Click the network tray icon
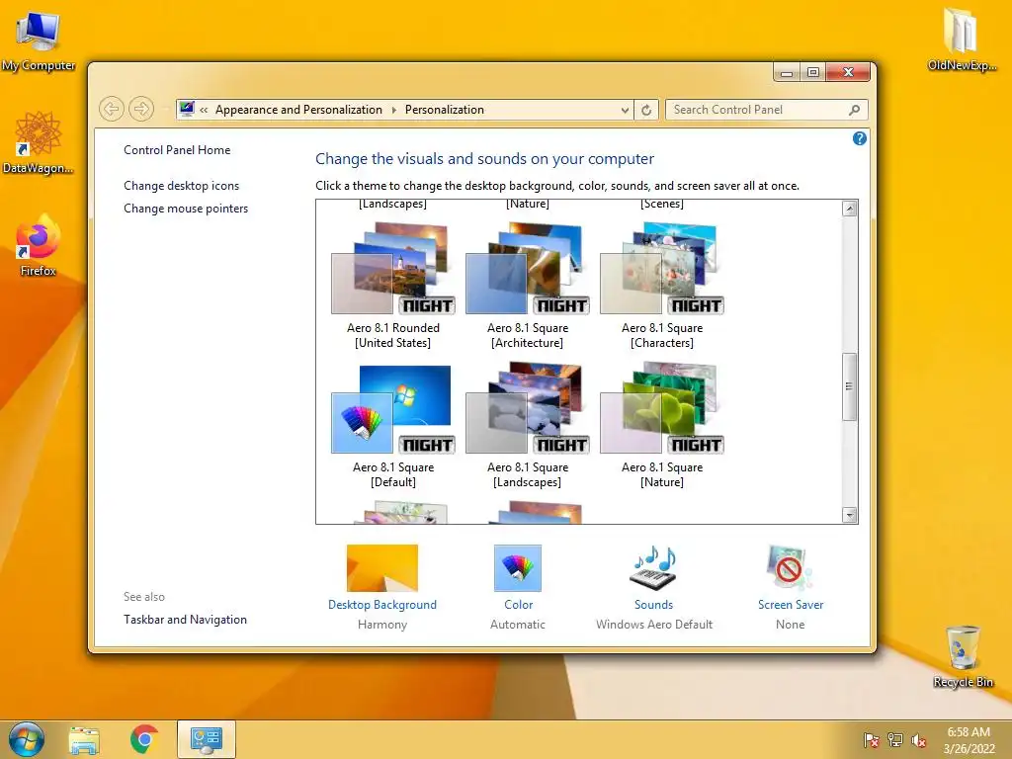 895,740
